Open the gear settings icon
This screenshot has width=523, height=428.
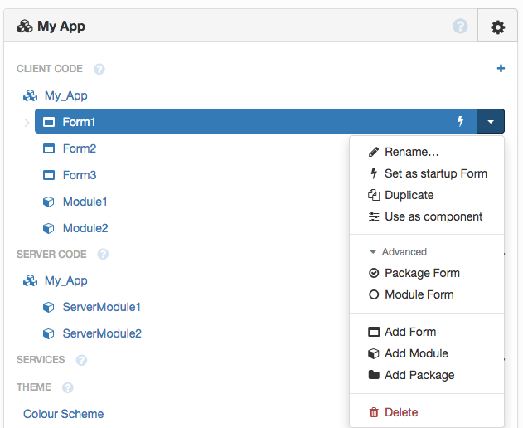pyautogui.click(x=497, y=27)
